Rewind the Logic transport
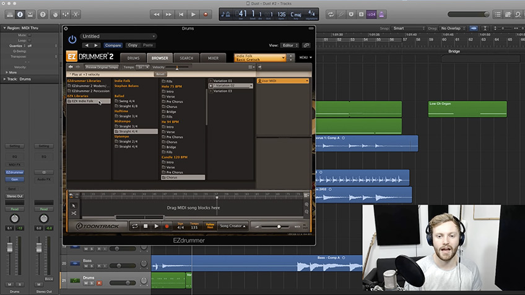The height and width of the screenshot is (295, 525). 157,14
